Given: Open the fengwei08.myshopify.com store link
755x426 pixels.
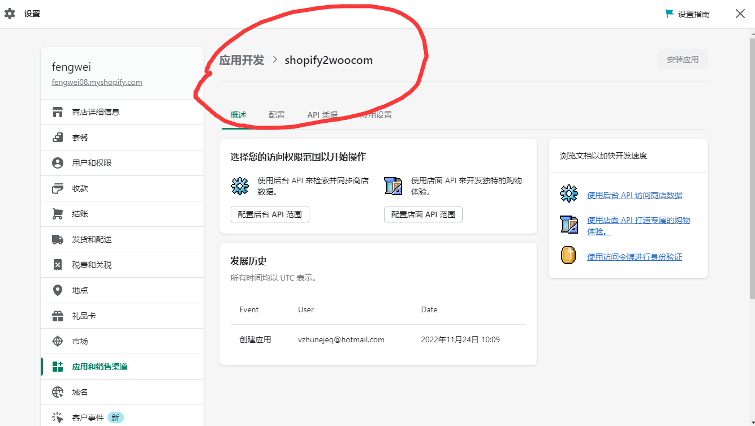Looking at the screenshot, I should click(97, 82).
